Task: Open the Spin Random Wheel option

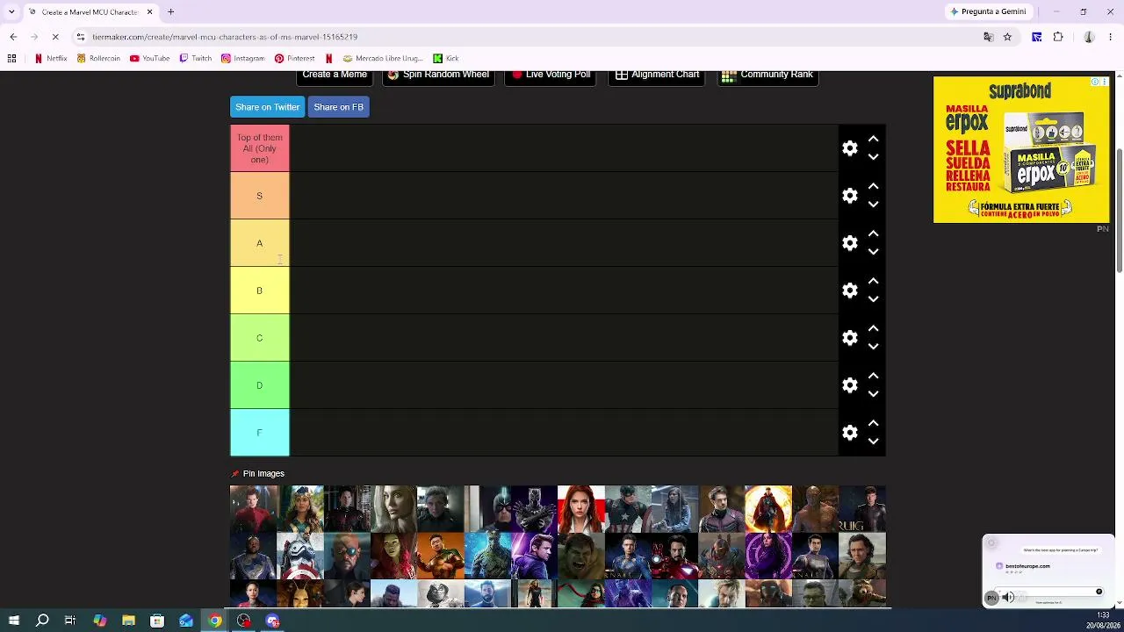Action: coord(438,76)
